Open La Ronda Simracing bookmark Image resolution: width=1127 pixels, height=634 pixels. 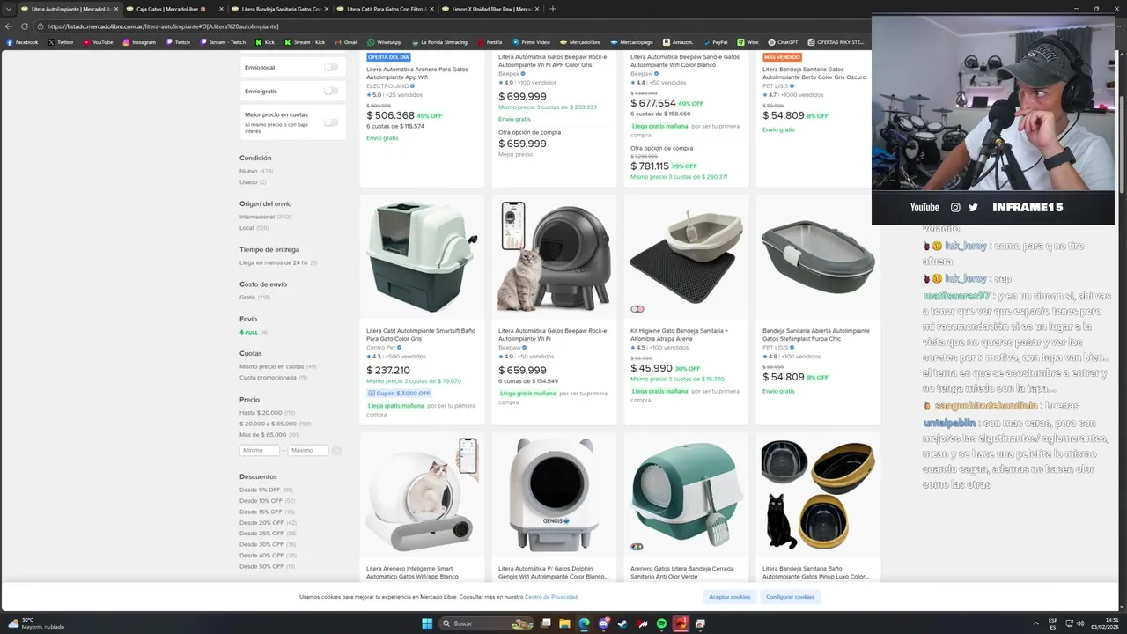click(x=439, y=42)
